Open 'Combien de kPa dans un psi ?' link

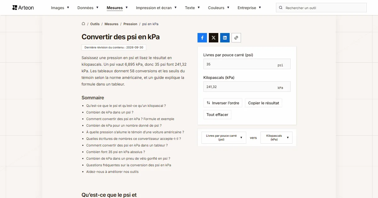tap(110, 112)
